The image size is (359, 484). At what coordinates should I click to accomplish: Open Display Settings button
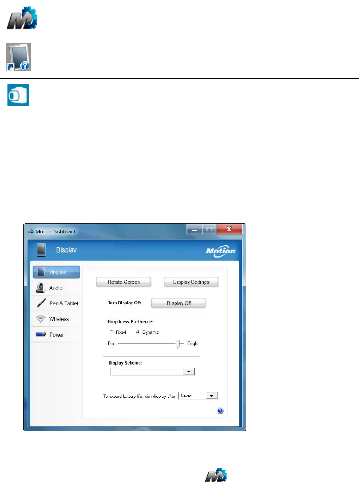coord(191,282)
